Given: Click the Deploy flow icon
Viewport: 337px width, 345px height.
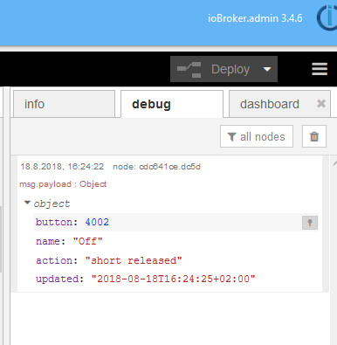Looking at the screenshot, I should (189, 69).
